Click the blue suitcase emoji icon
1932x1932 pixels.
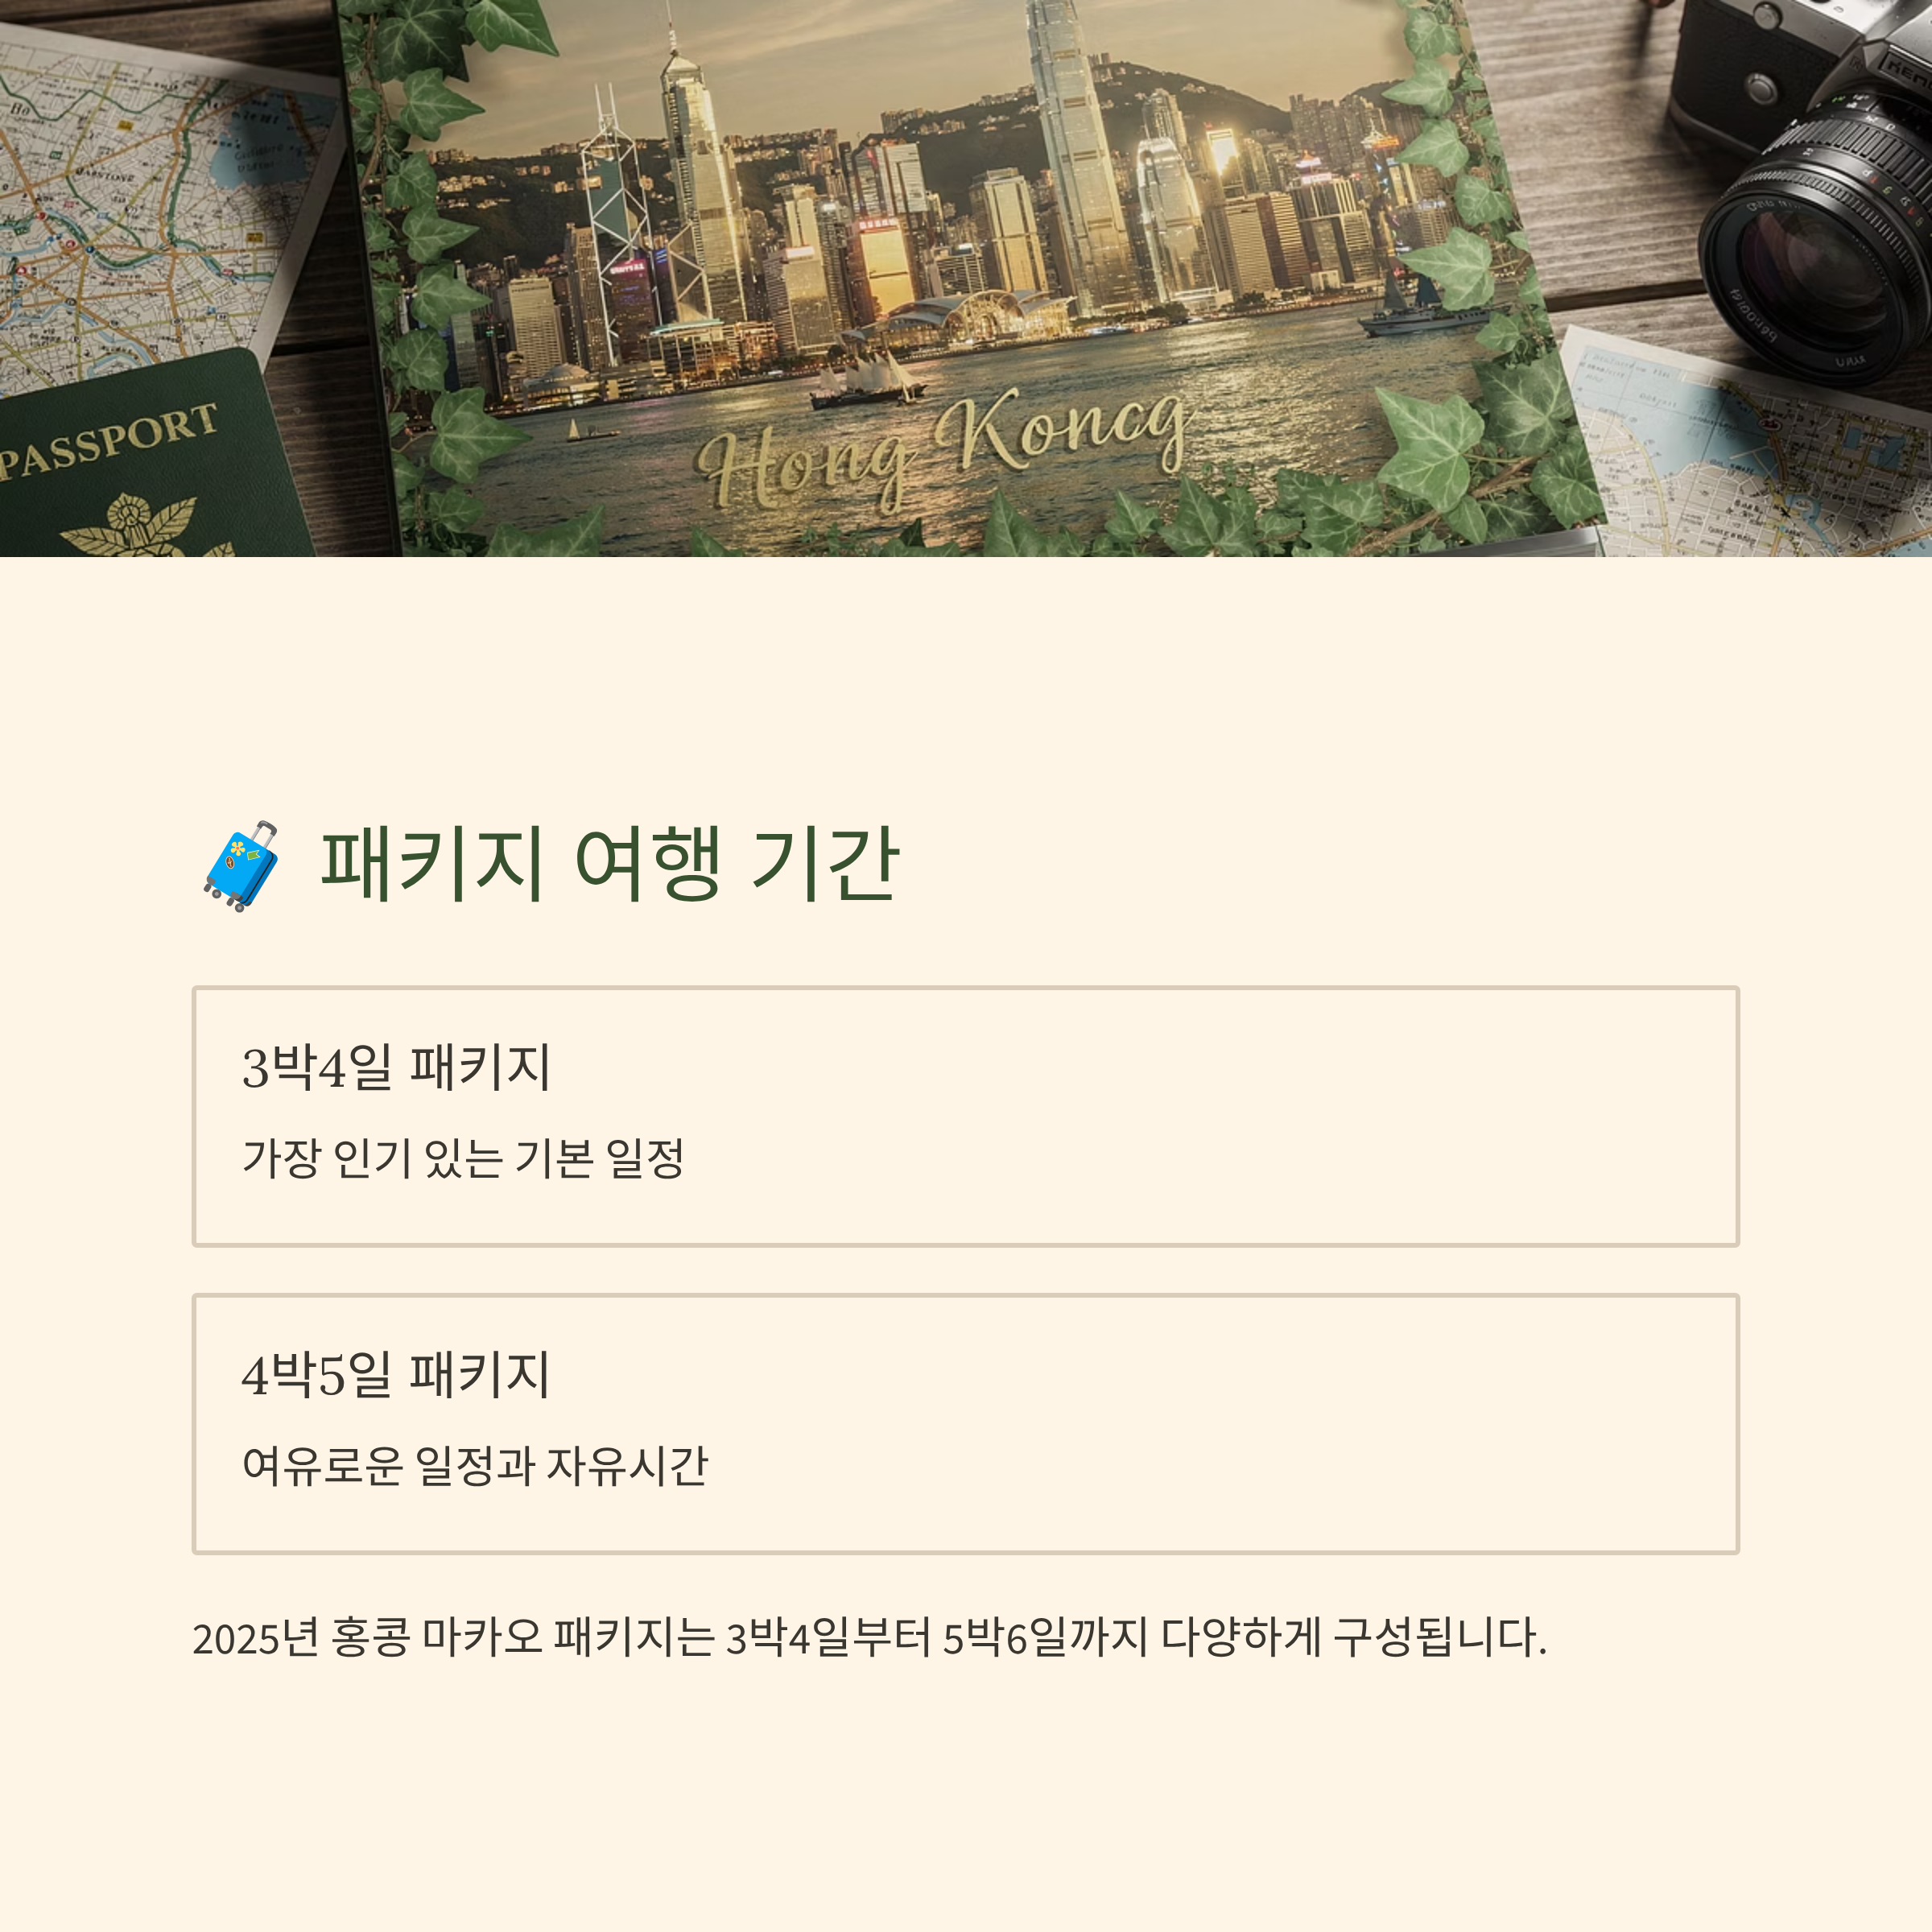tap(241, 865)
